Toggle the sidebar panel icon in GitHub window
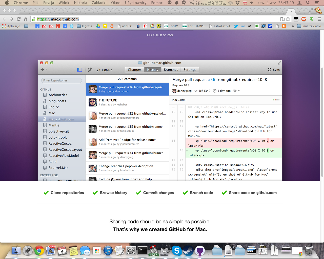 click(x=79, y=70)
